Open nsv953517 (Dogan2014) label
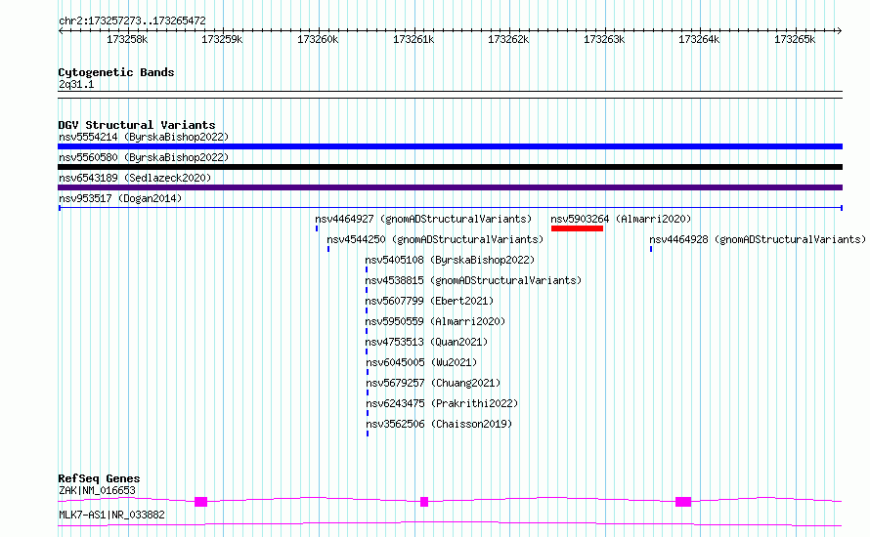 point(120,198)
